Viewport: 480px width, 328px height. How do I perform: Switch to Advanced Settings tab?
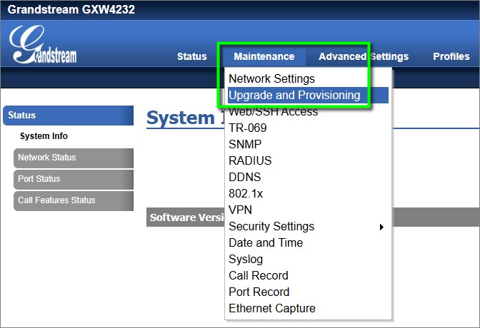[364, 57]
